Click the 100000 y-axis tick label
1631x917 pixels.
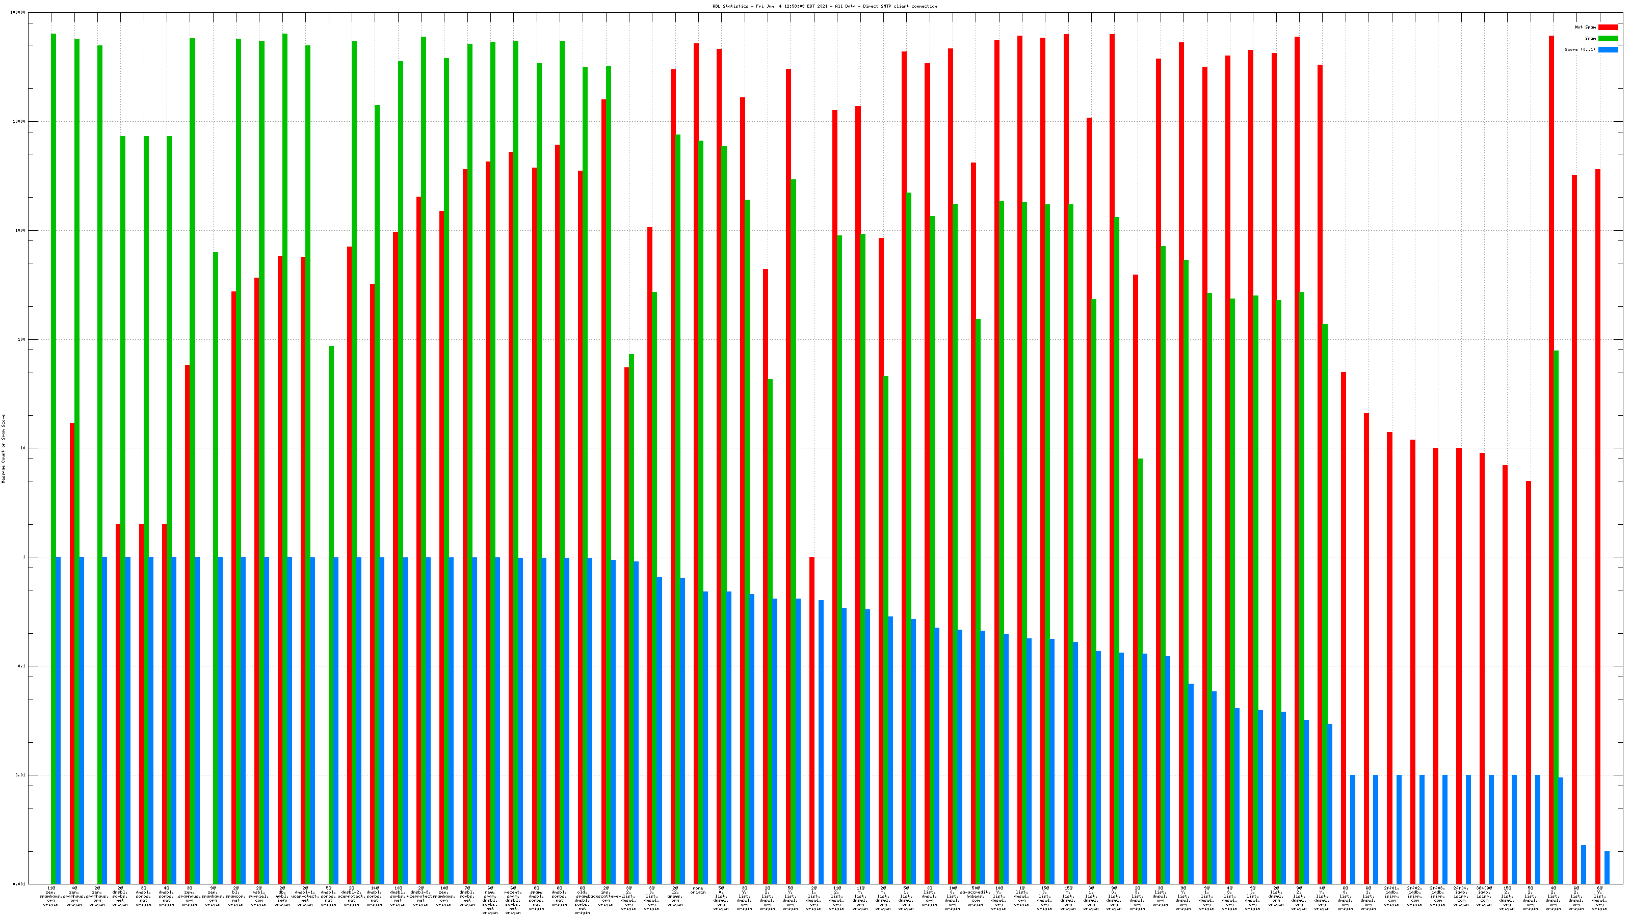pos(18,13)
